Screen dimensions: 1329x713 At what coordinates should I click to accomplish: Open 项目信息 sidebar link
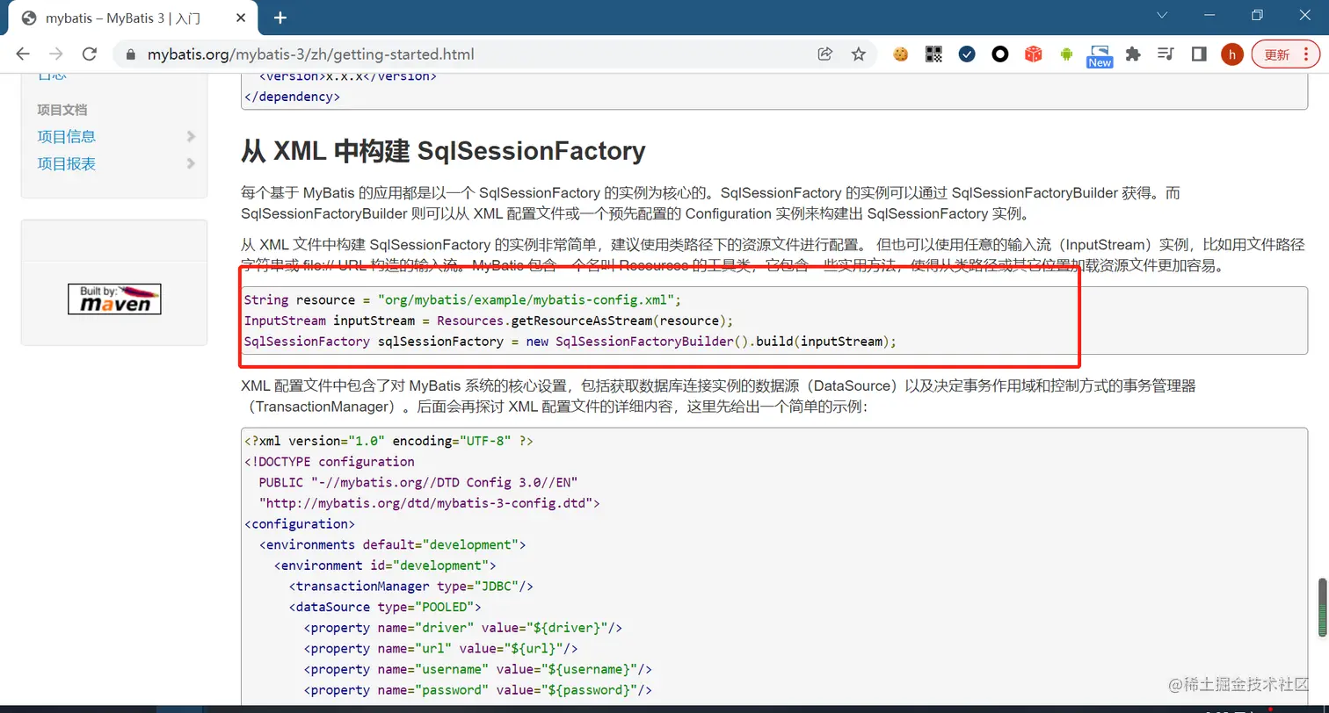pos(66,136)
